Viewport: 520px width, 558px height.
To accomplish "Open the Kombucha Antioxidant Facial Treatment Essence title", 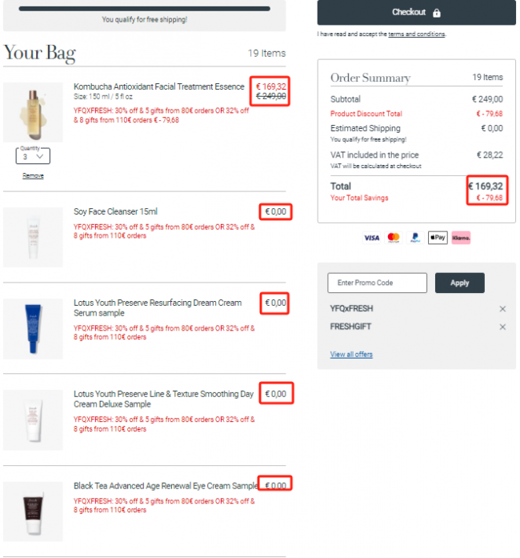I will click(x=158, y=86).
